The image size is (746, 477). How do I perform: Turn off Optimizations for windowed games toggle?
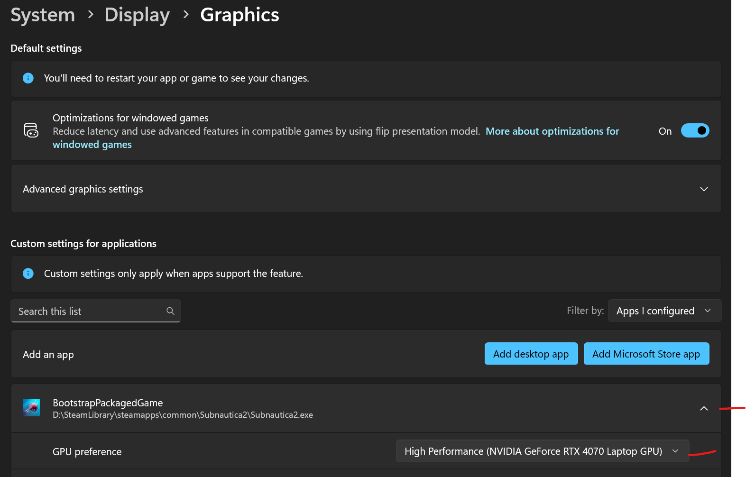tap(695, 130)
